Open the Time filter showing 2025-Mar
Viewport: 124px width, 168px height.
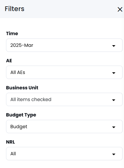click(64, 45)
